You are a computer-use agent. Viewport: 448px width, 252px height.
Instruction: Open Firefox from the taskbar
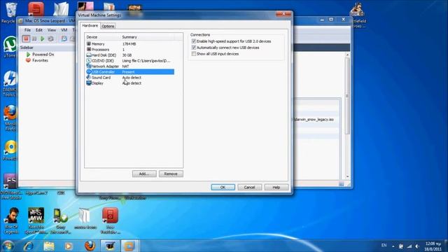click(90, 246)
